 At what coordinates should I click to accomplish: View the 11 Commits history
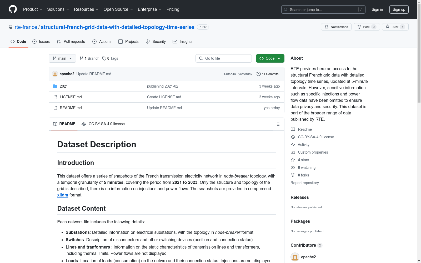tap(267, 74)
